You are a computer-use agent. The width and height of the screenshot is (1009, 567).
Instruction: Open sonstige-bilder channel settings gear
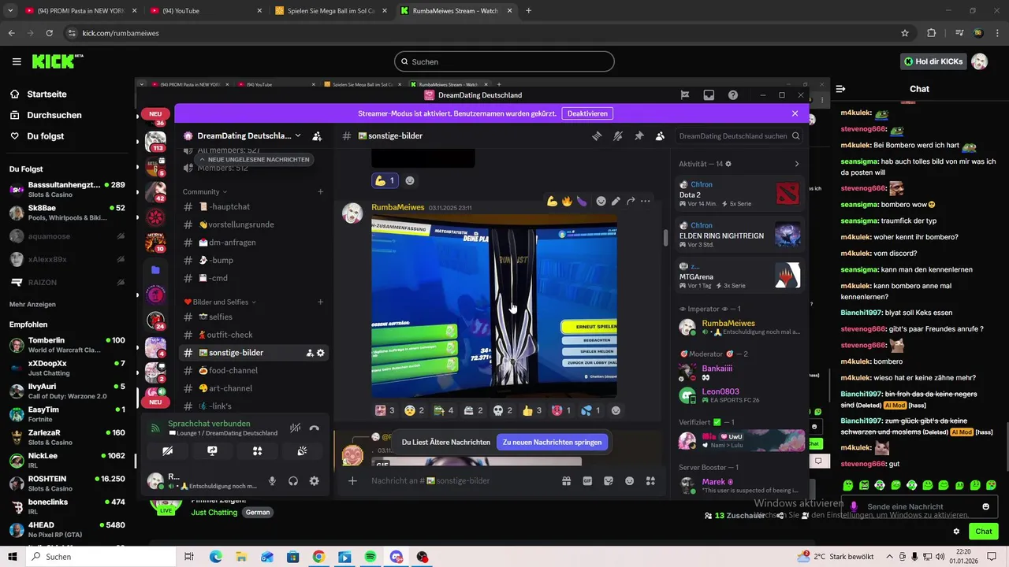tap(321, 353)
